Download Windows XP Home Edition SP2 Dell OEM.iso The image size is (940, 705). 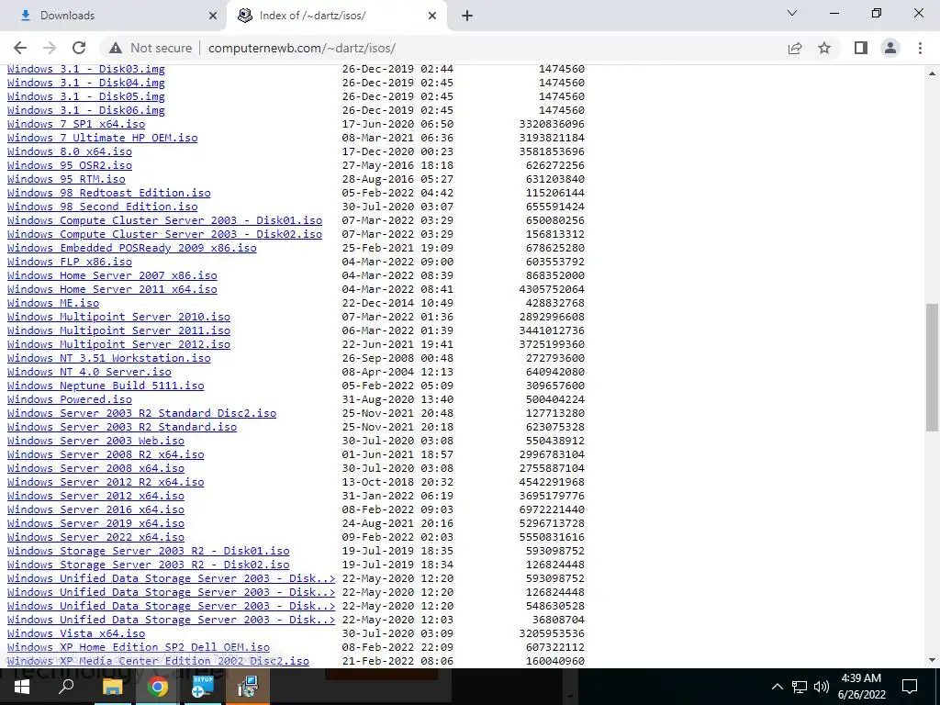139,648
